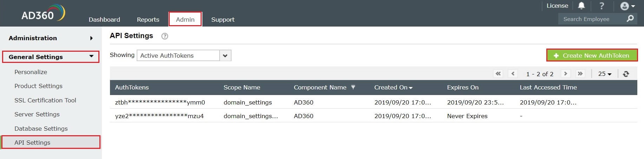
Task: Click Create New AuthToken button
Action: tap(592, 56)
